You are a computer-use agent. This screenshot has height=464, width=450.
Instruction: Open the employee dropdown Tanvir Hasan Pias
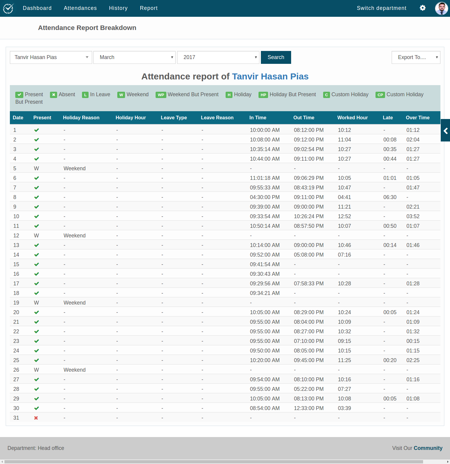[x=51, y=57]
